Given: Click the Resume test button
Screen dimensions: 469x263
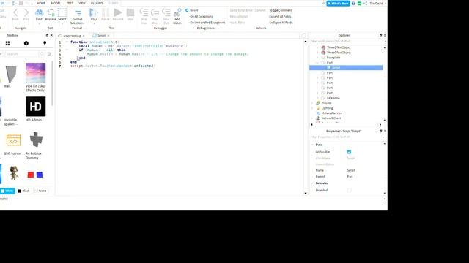Looking at the screenshot, I should 117,12.
